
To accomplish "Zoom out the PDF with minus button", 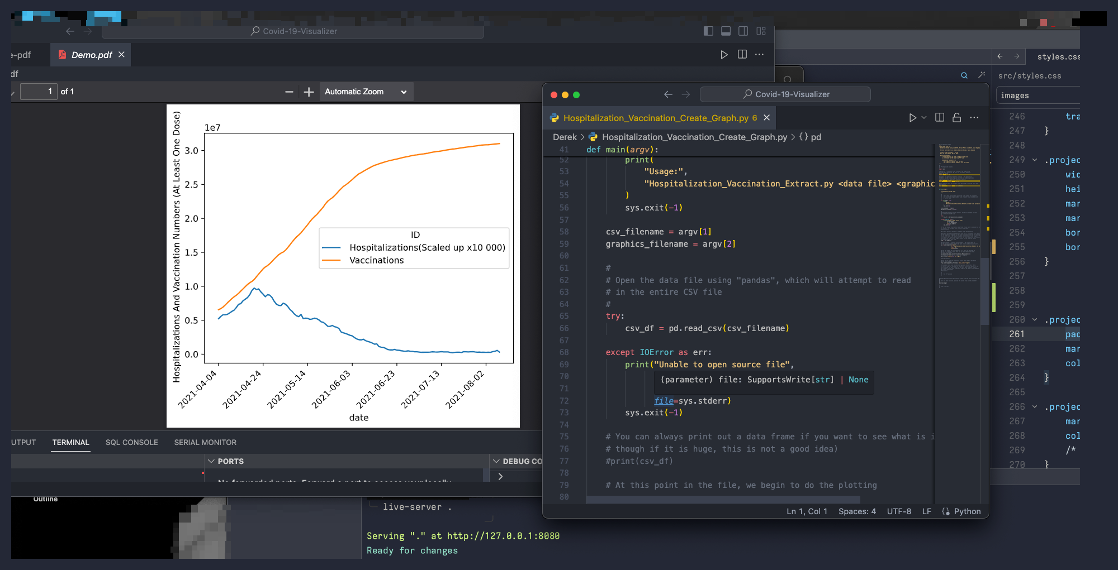I will [x=289, y=92].
